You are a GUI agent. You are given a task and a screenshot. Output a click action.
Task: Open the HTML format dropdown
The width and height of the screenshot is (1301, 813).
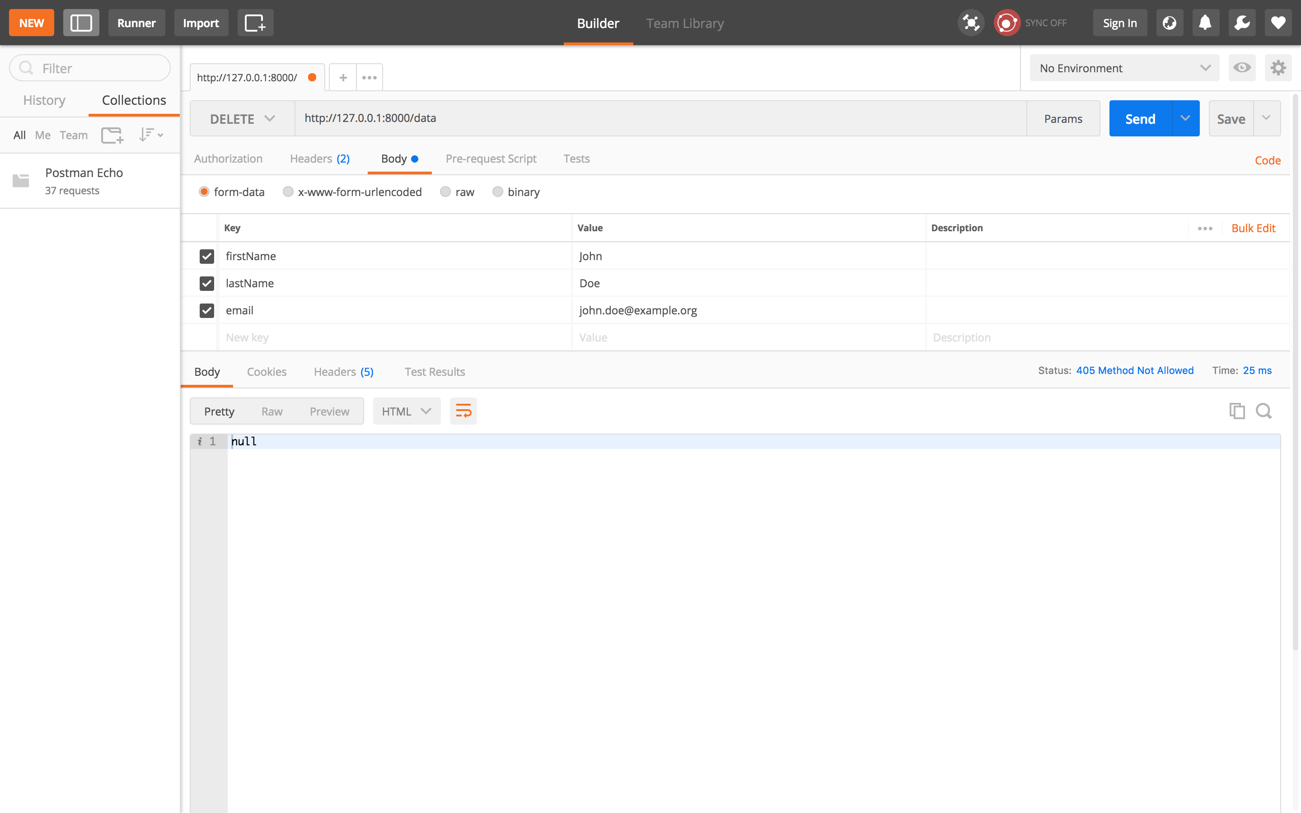[406, 411]
